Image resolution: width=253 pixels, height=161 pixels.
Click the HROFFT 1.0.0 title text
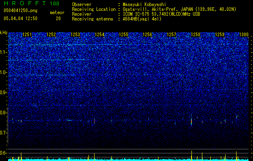31,3
